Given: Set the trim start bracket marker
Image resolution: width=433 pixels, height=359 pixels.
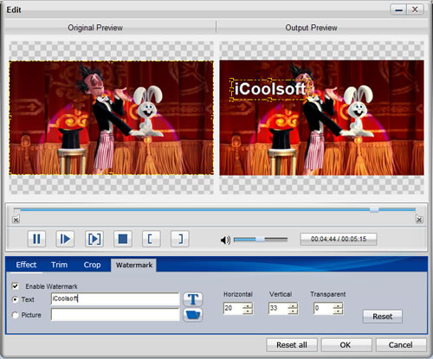Looking at the screenshot, I should pos(152,239).
